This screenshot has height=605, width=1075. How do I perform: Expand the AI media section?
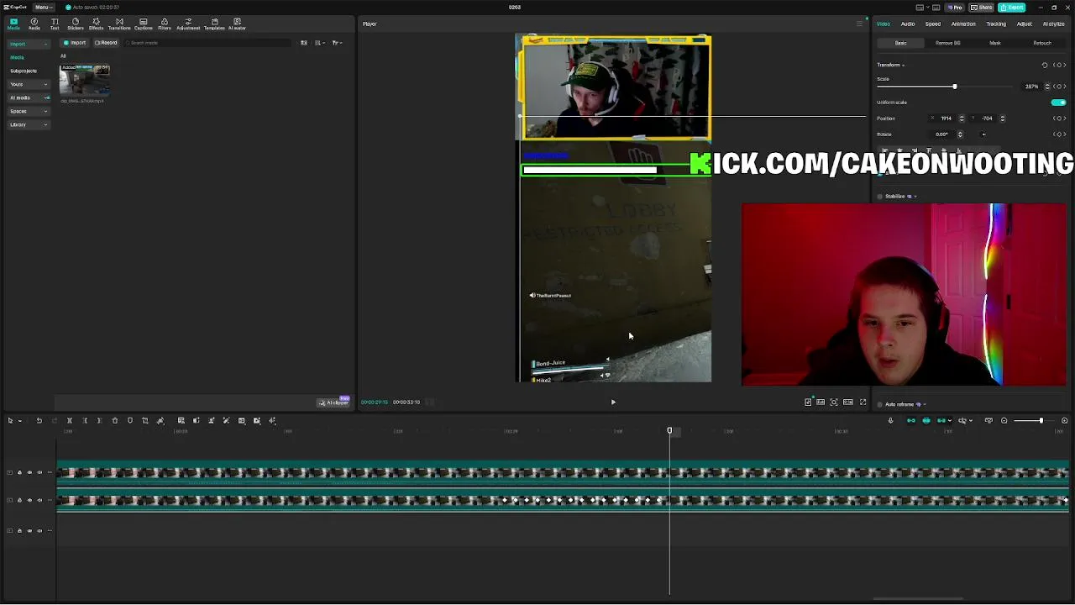point(29,97)
